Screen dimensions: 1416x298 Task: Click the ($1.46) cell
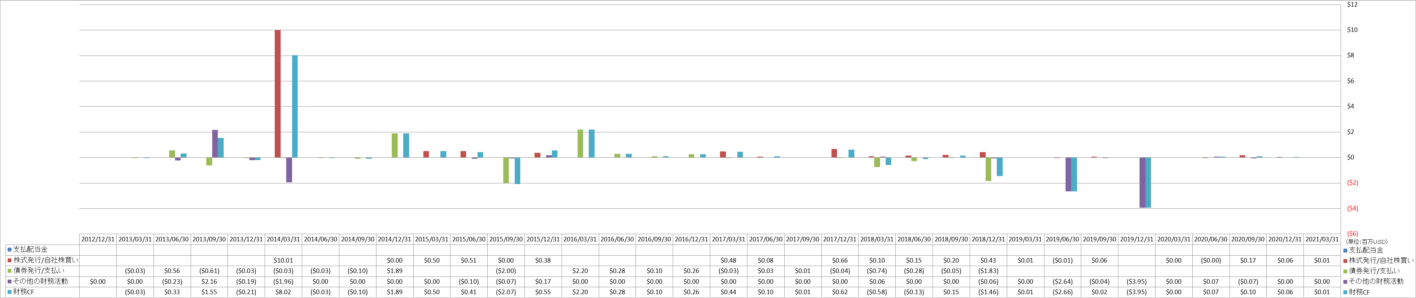click(x=988, y=292)
